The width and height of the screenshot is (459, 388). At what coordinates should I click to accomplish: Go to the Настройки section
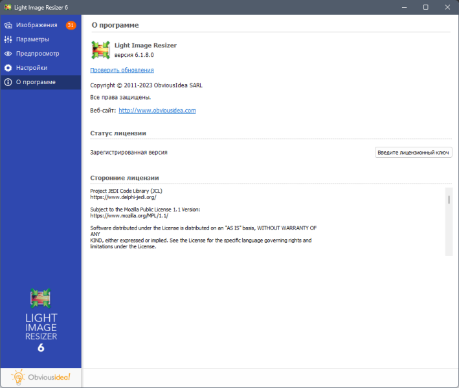pyautogui.click(x=41, y=68)
